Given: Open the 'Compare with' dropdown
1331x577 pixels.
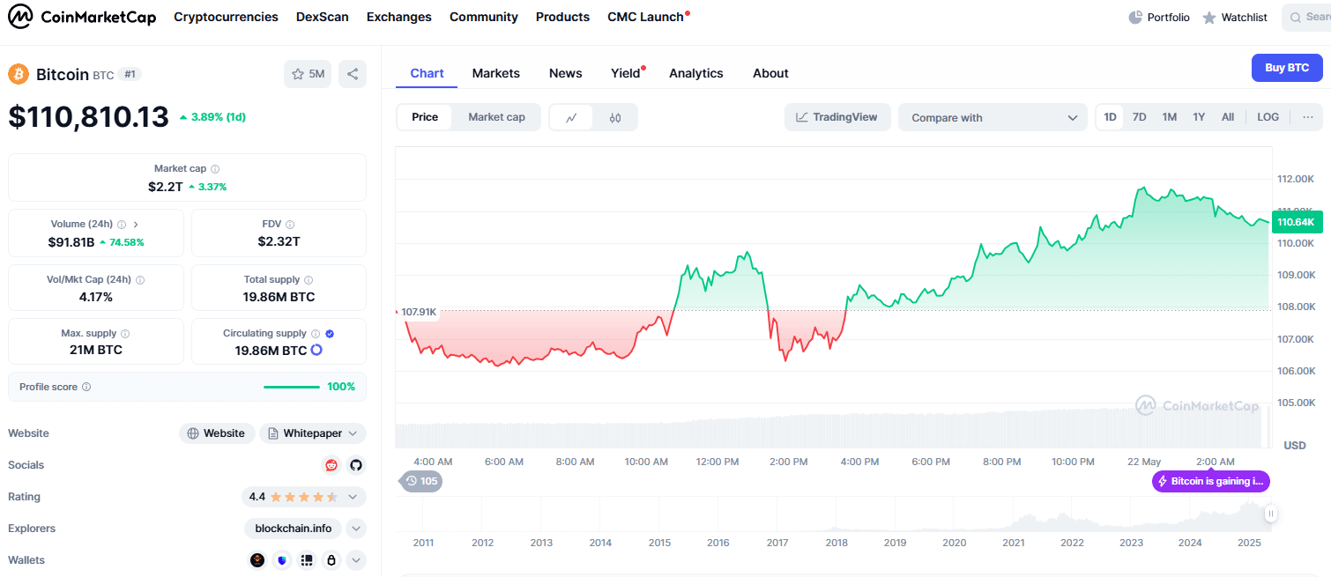Looking at the screenshot, I should 993,117.
